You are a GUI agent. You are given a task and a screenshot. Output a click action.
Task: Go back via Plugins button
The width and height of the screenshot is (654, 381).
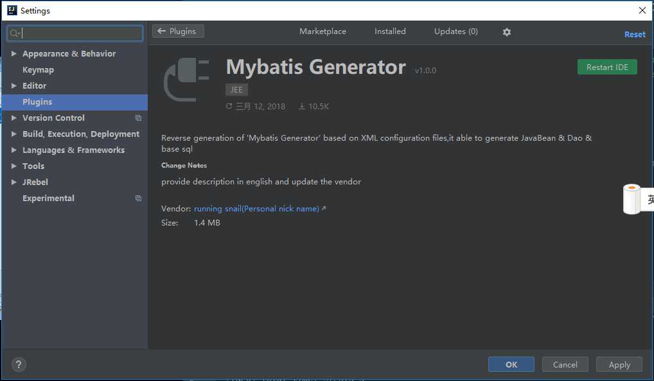tap(178, 31)
